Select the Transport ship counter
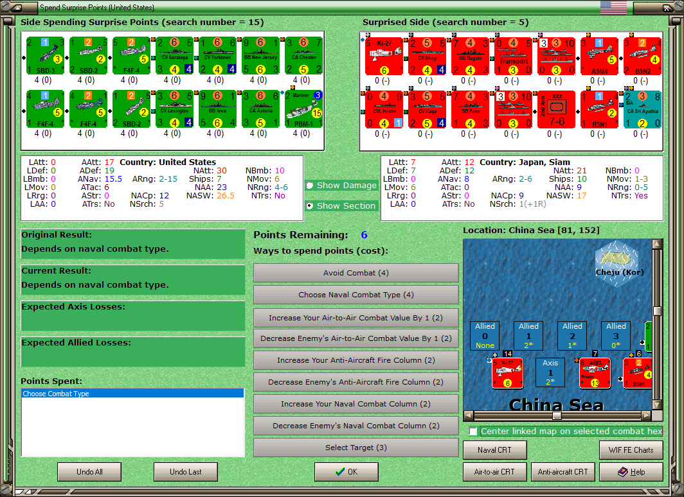 point(514,57)
